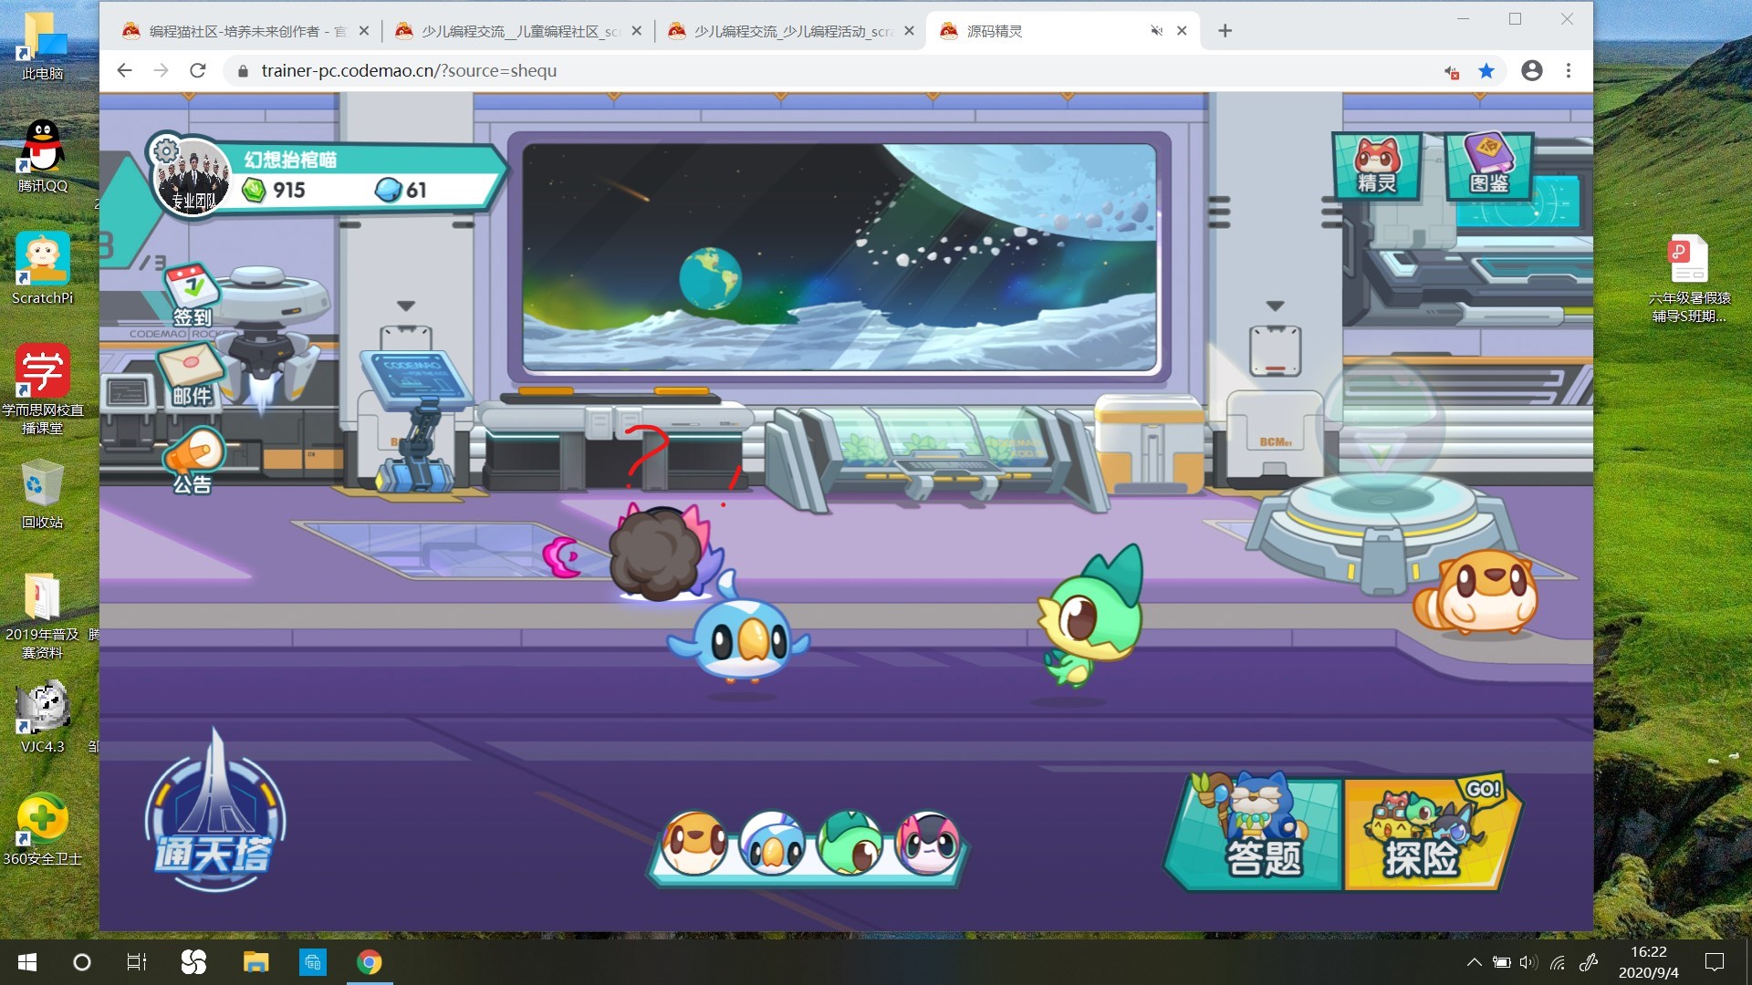
Task: Click the player avatar photo
Action: click(x=193, y=179)
